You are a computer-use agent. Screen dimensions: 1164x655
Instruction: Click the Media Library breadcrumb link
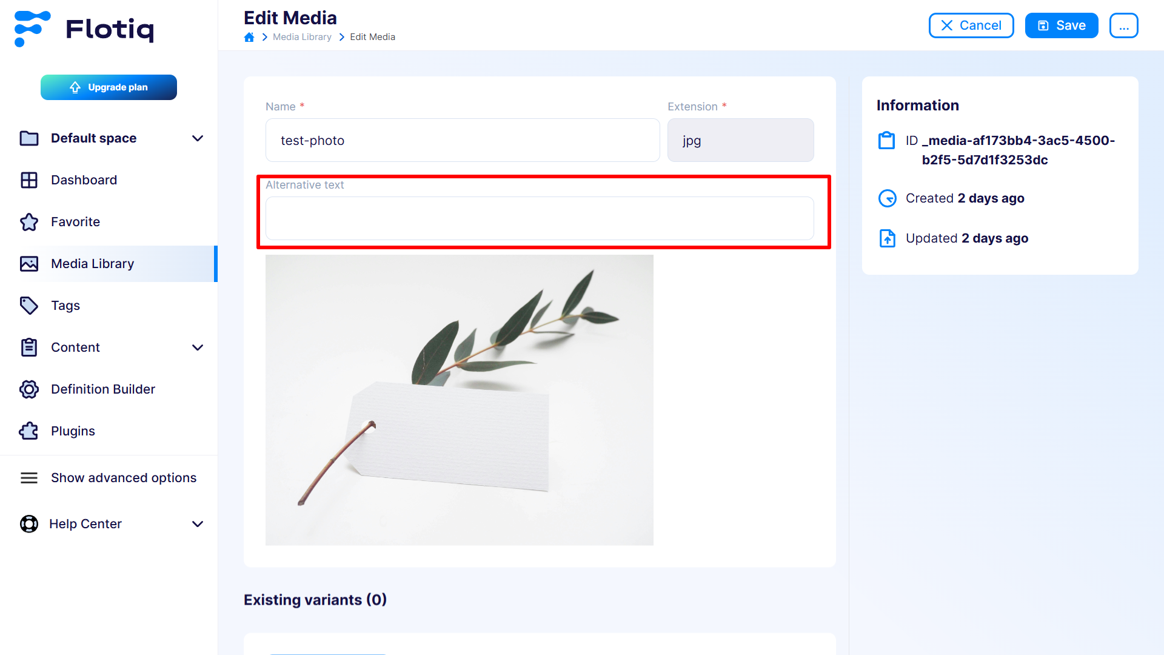[x=302, y=36]
